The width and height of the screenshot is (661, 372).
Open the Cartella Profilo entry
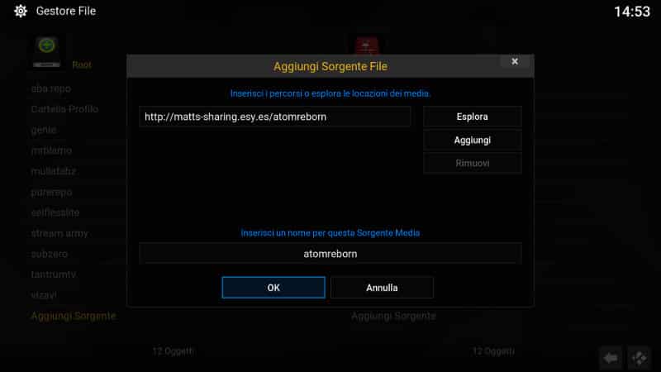point(64,109)
